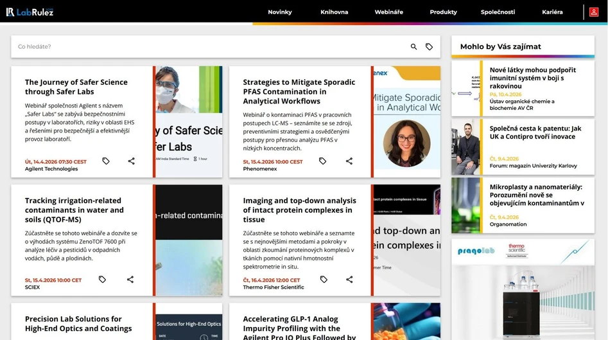The width and height of the screenshot is (608, 340).
Task: Click GLP-1 Analog orange capsules thumbnail
Action: click(407, 321)
